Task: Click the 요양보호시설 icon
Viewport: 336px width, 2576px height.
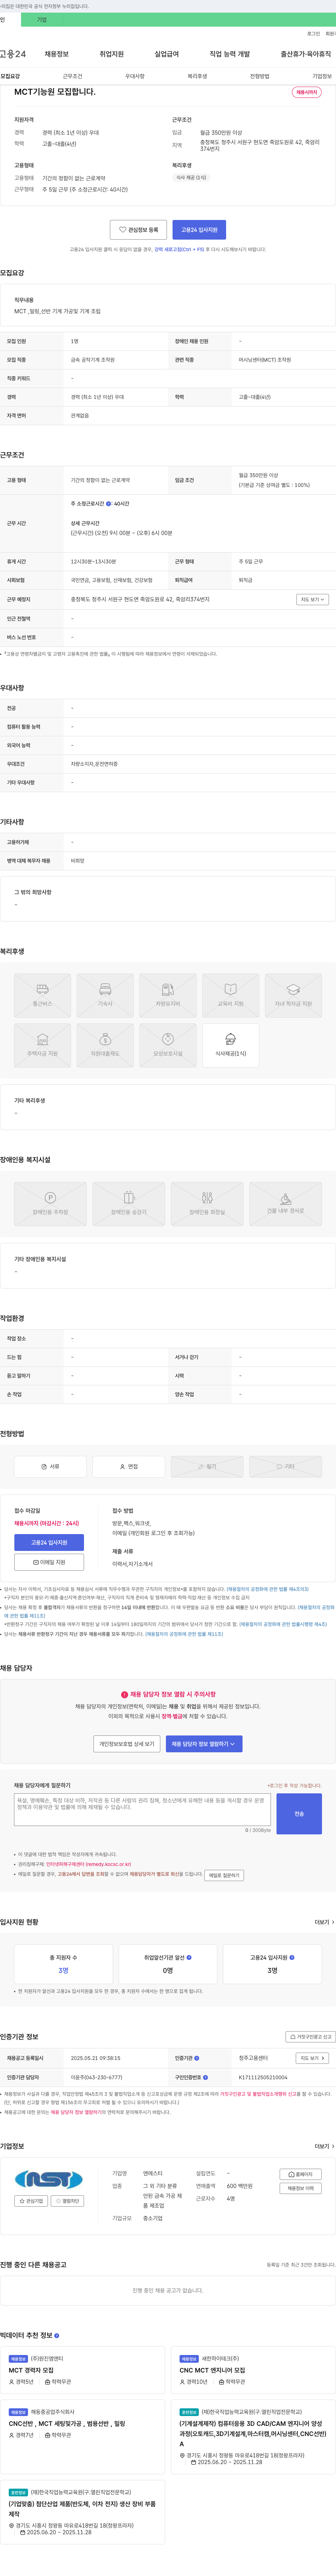Action: (168, 1045)
